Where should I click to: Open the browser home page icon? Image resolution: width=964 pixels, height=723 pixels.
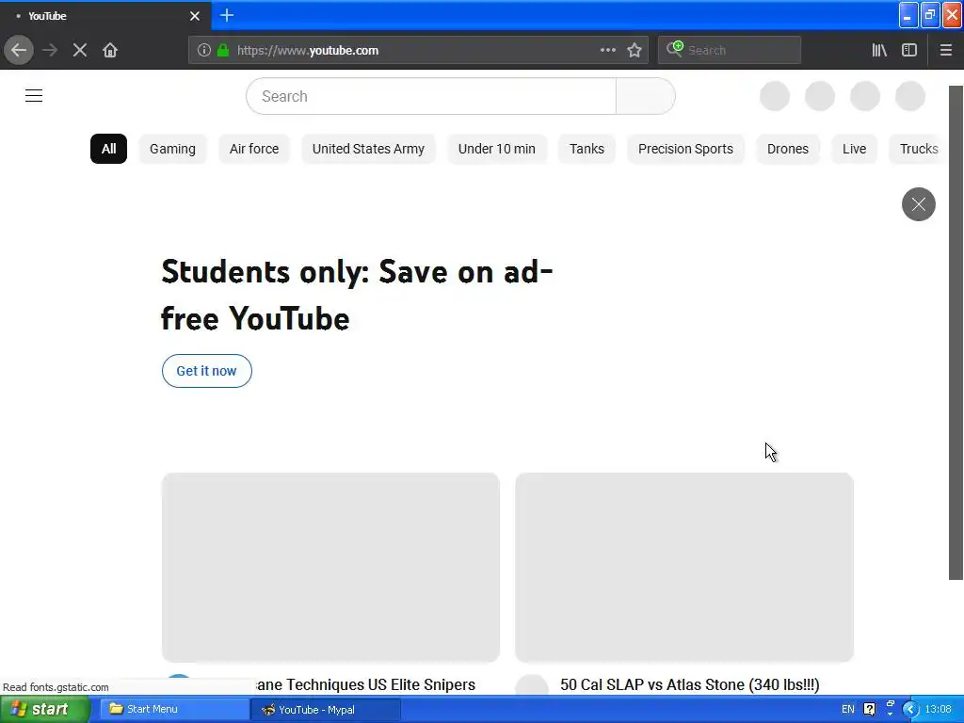click(110, 50)
